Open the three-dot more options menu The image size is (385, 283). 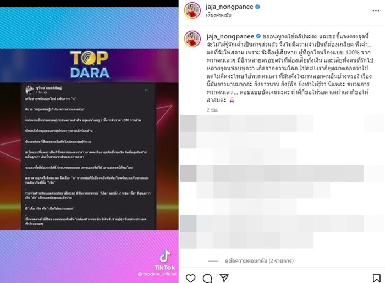(x=376, y=10)
